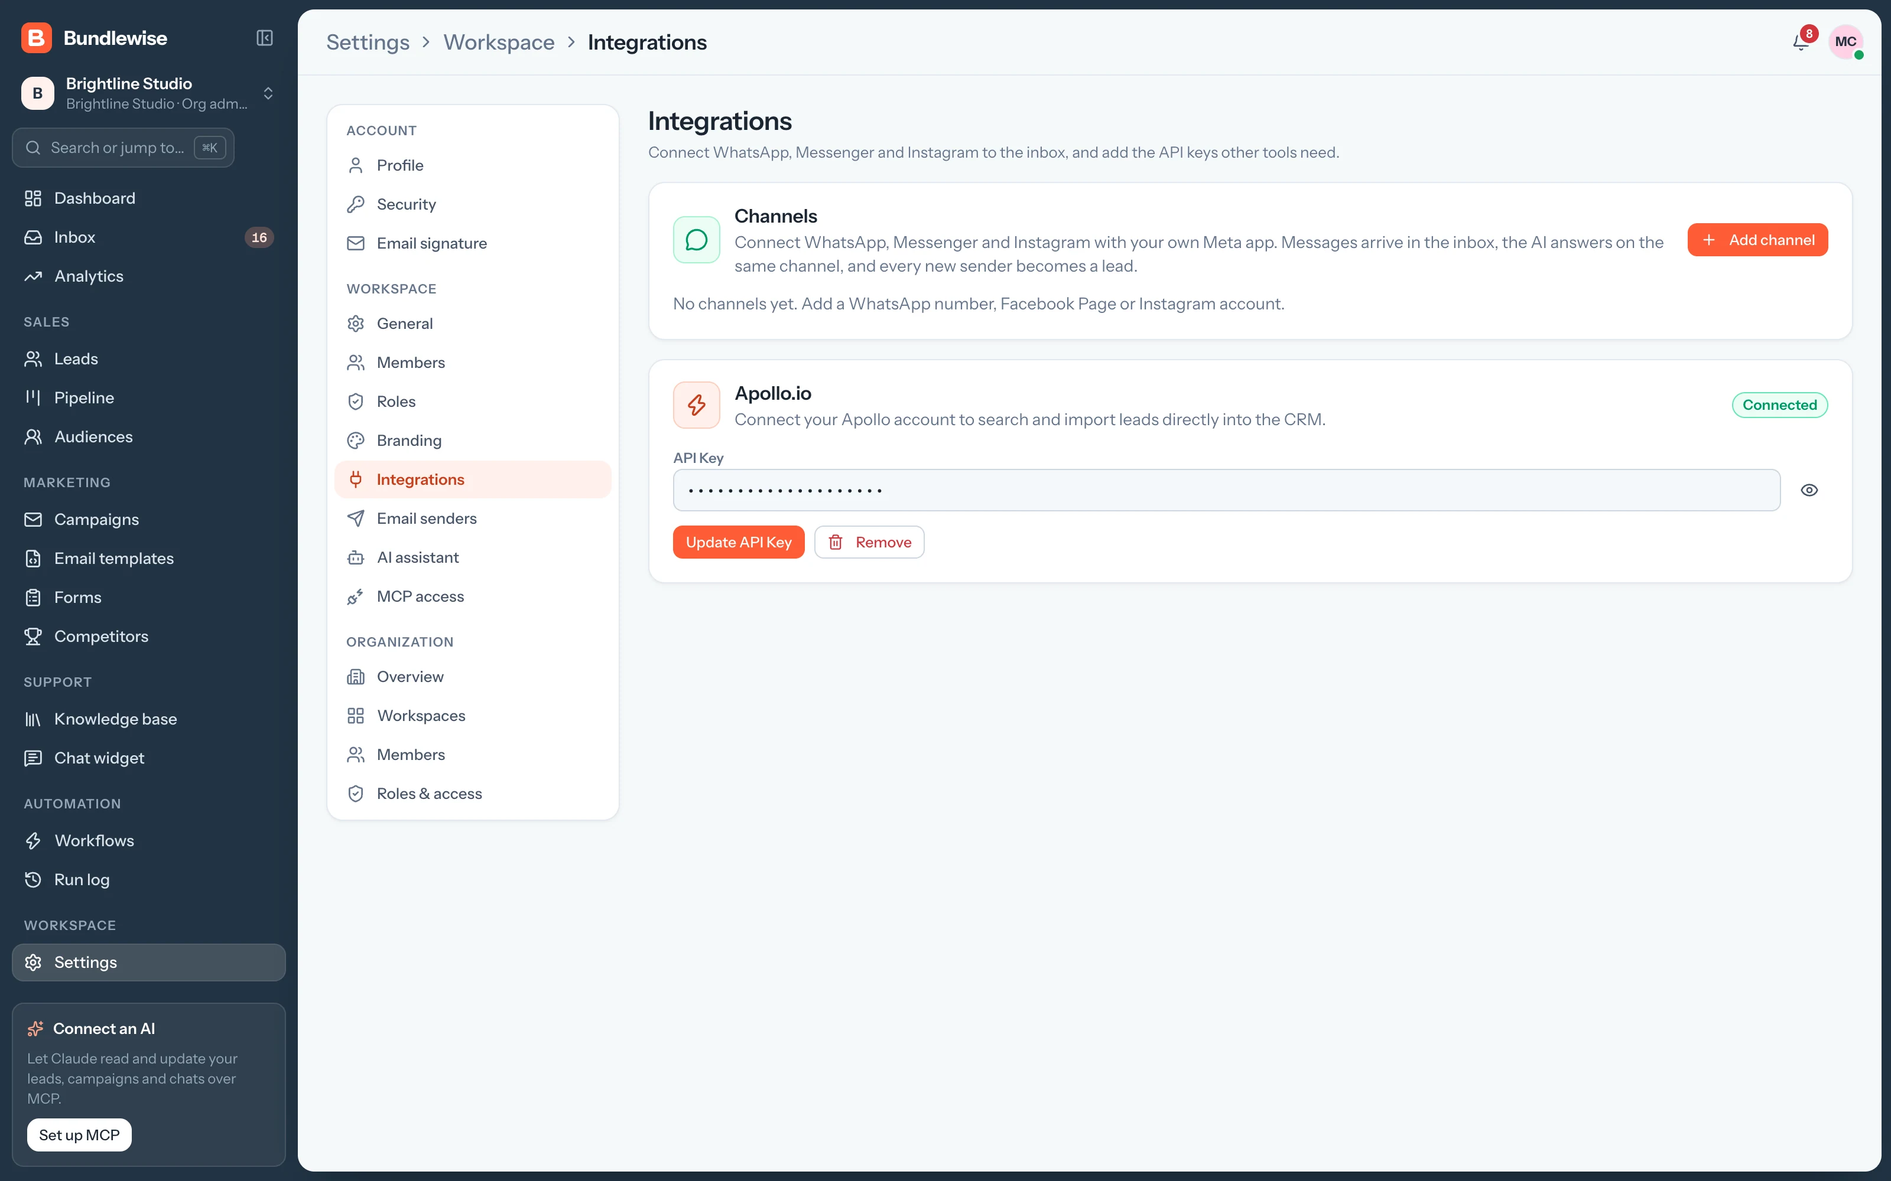Open Workflows under Automation
This screenshot has width=1891, height=1181.
(148, 840)
